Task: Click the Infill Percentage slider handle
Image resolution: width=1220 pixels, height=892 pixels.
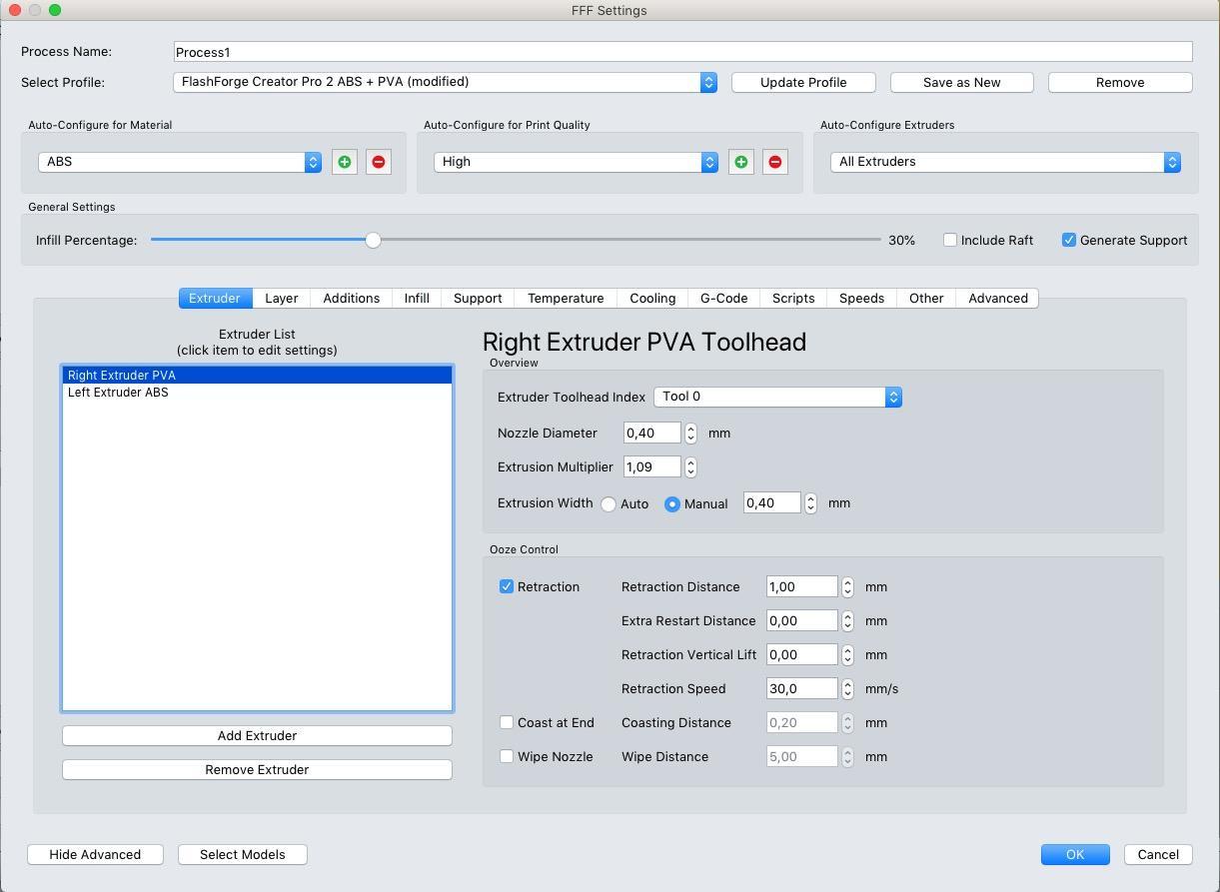Action: coord(373,241)
